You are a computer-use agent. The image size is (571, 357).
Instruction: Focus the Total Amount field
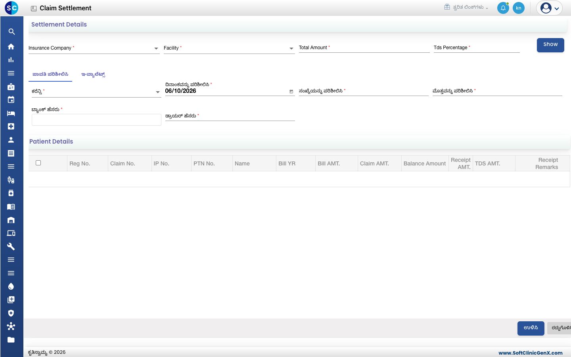[x=364, y=48]
